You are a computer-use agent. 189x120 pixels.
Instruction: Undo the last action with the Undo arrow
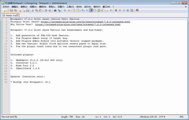coord(46,11)
